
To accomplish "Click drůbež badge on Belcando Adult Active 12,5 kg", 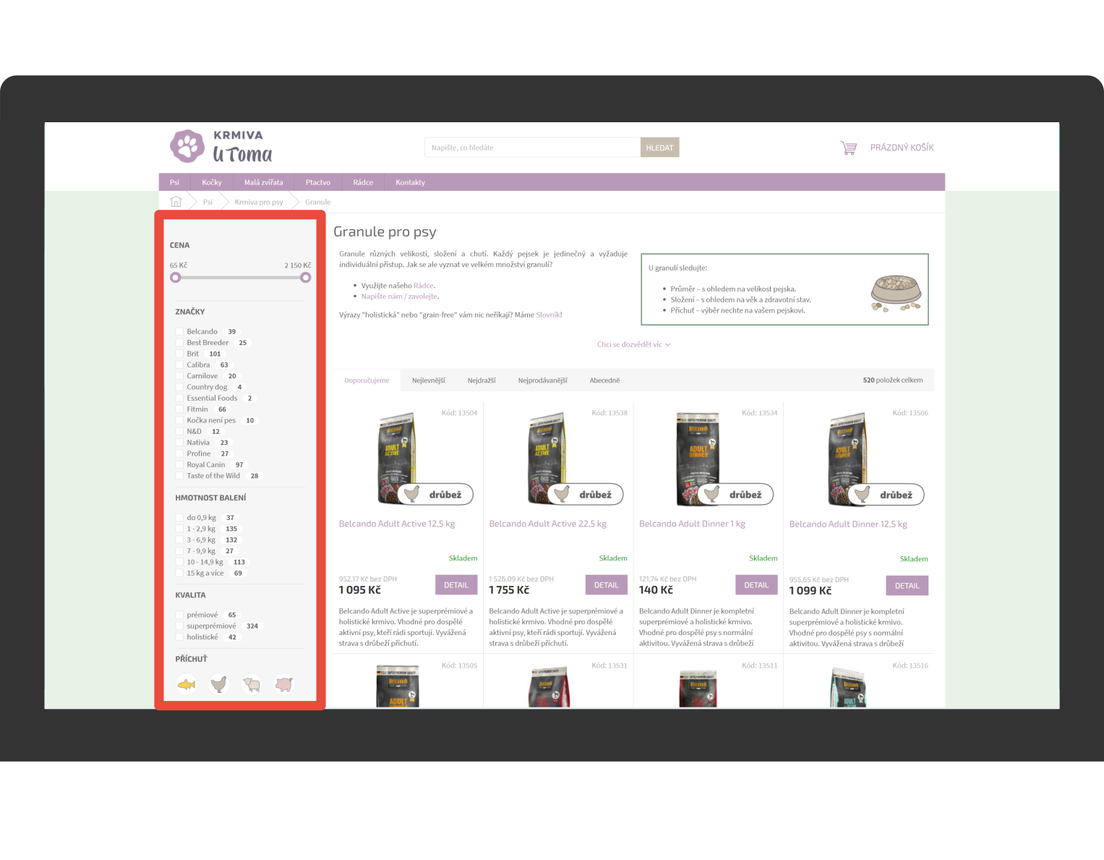I will (x=435, y=495).
